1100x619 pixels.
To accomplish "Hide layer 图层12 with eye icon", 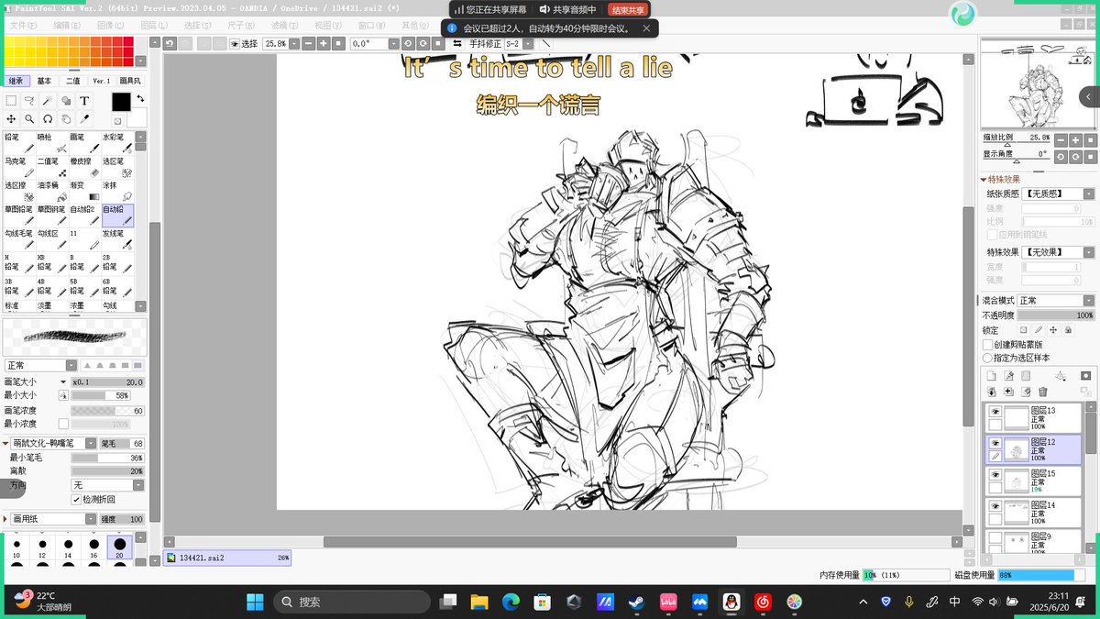I will [995, 442].
